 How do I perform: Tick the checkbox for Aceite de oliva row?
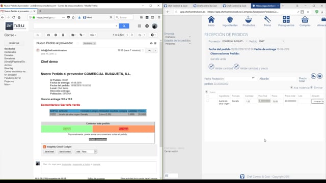tap(207, 101)
